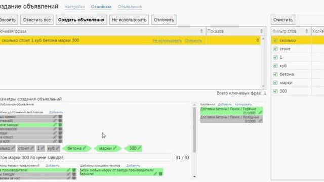
Task: Uncheck the 'бетона' word filter
Action: [275, 74]
